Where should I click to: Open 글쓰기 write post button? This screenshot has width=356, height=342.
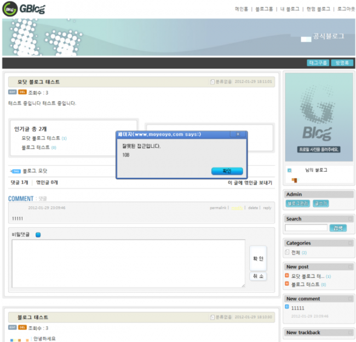[320, 204]
